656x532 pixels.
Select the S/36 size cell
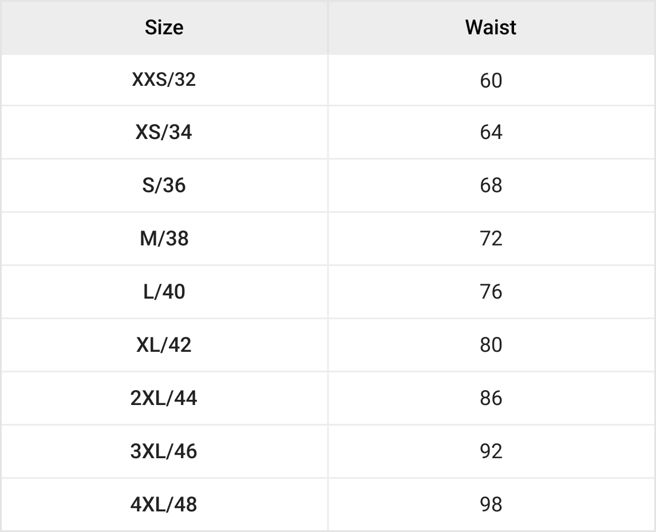point(164,185)
